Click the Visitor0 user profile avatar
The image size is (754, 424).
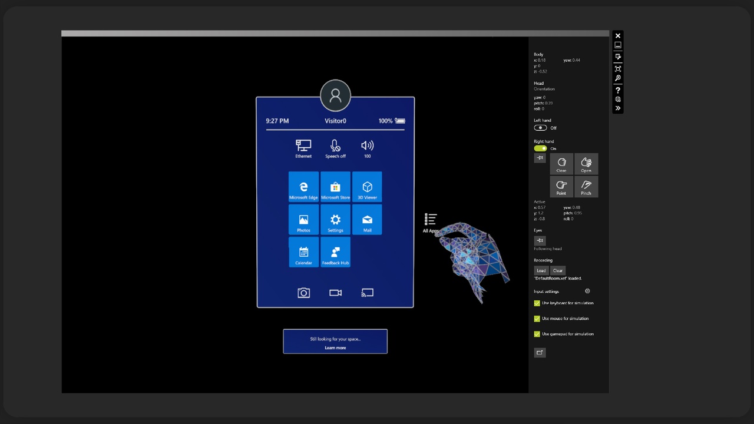(335, 95)
